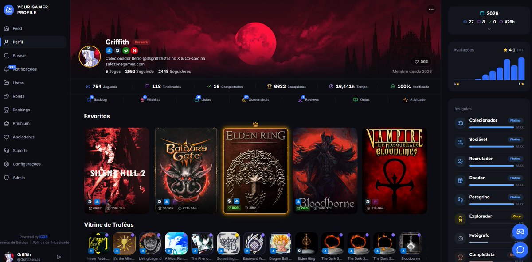Open the Silent Hill 2 favorite card
The width and height of the screenshot is (532, 262).
click(117, 171)
